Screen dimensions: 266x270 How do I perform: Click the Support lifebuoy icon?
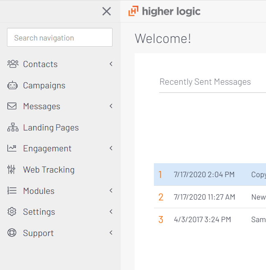pyautogui.click(x=12, y=233)
